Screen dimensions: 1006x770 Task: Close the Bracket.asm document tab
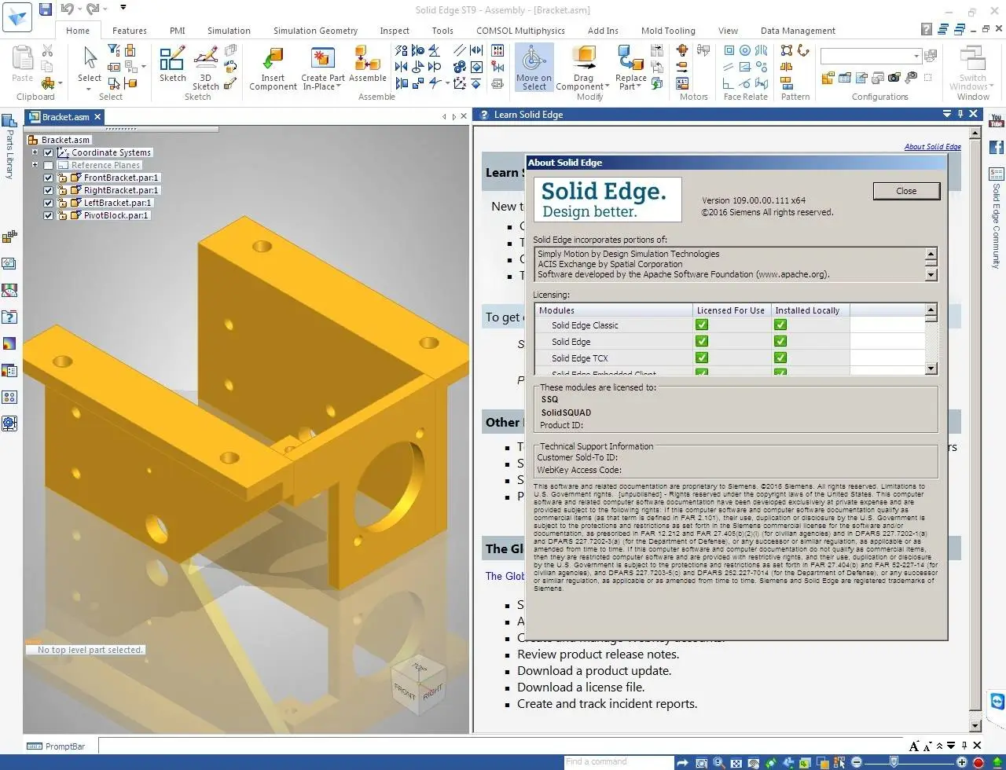coord(97,116)
